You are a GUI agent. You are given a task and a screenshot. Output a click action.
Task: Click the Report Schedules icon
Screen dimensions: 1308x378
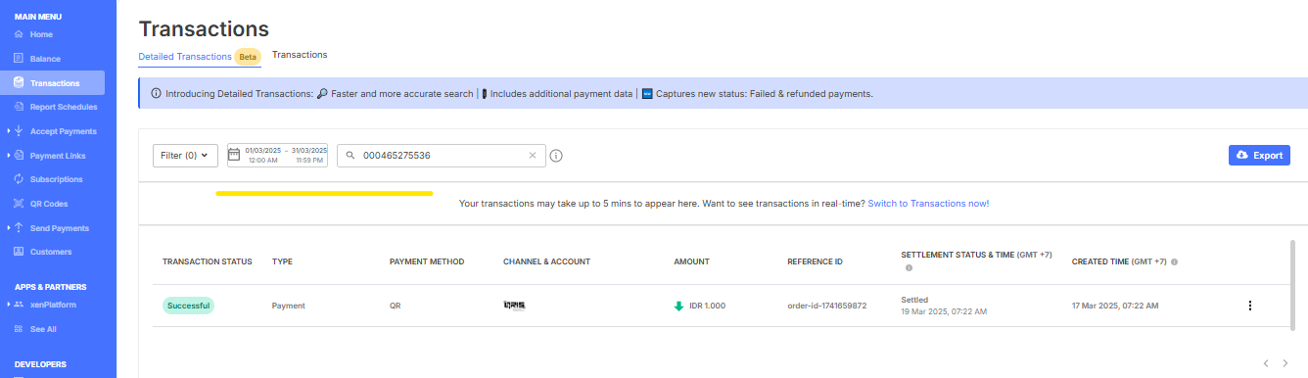(x=19, y=107)
